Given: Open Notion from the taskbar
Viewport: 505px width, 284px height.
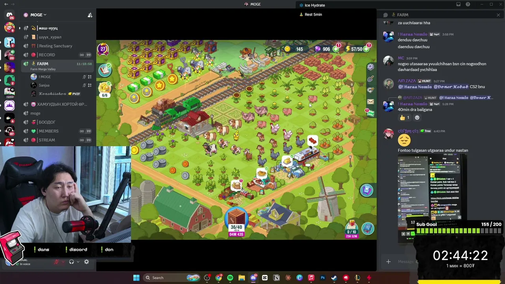Looking at the screenshot, I should point(277,278).
